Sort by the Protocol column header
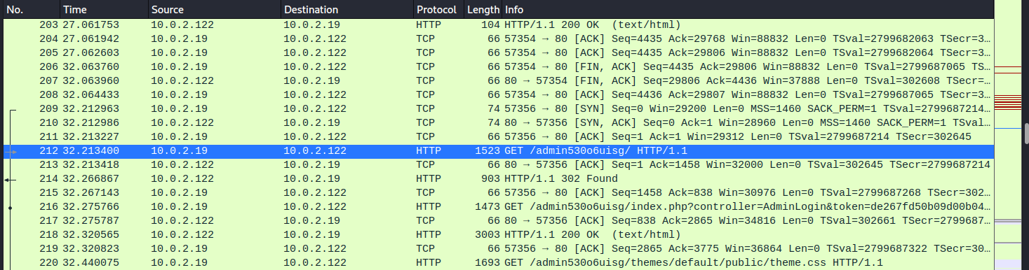Viewport: 1029px width, 270px height. (438, 10)
